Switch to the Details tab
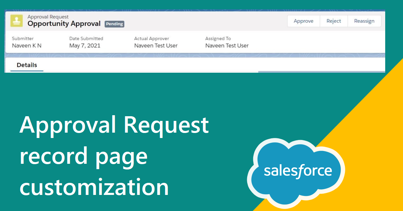This screenshot has height=211, width=403. coord(26,65)
